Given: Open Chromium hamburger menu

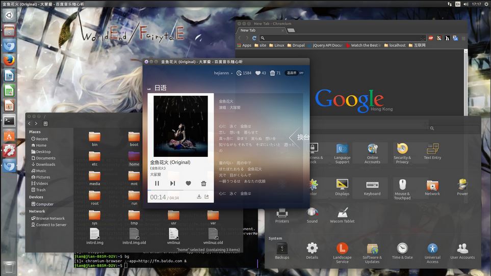Looking at the screenshot, I should [x=463, y=38].
